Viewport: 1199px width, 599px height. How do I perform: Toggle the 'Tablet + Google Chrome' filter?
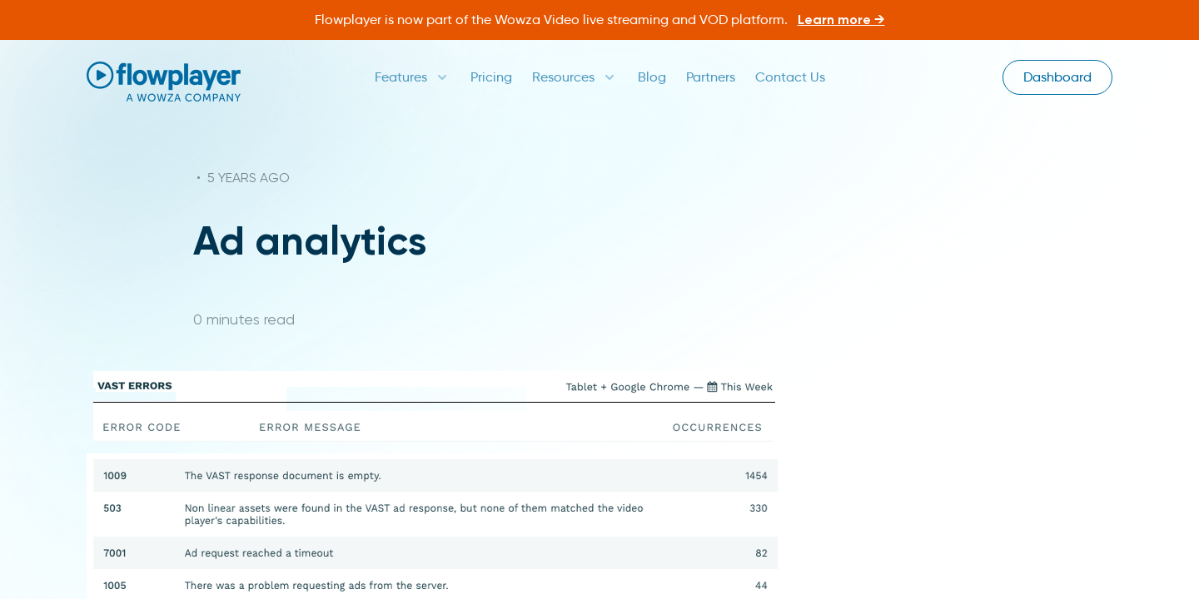pos(627,386)
